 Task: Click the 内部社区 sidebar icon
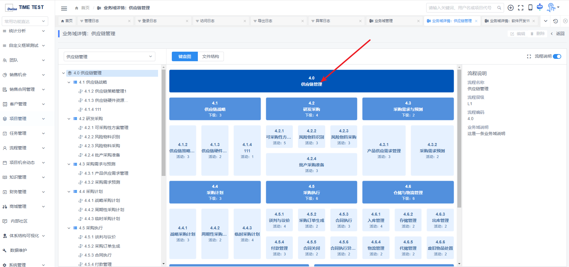click(5, 221)
